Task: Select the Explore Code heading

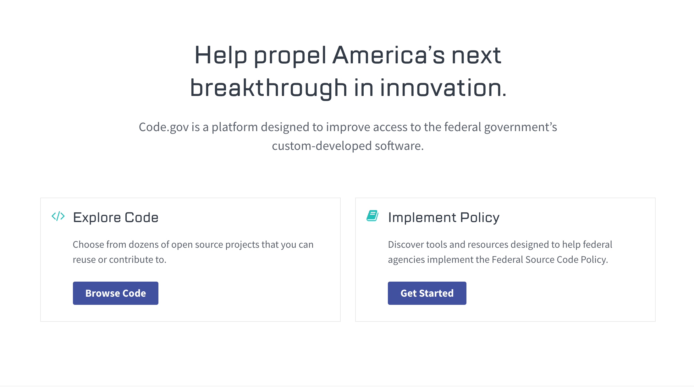Action: 115,217
